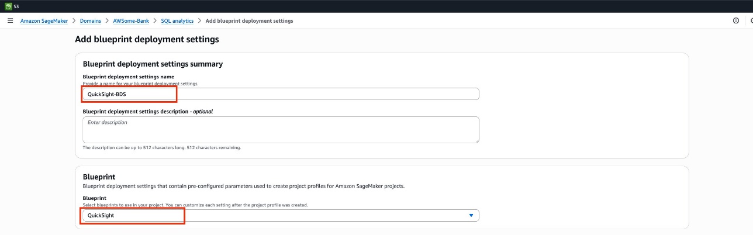Image resolution: width=753 pixels, height=235 pixels.
Task: Go to Amazon SageMaker breadcrumb
Action: (44, 20)
